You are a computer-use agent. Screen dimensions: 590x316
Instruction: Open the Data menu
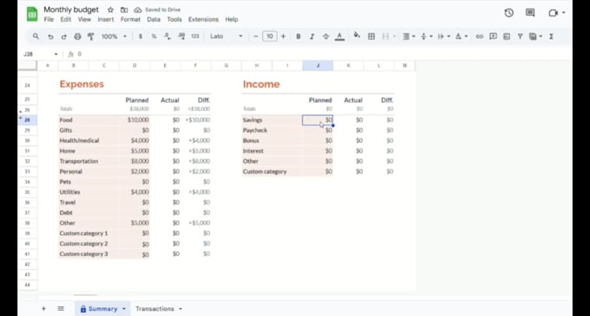154,20
